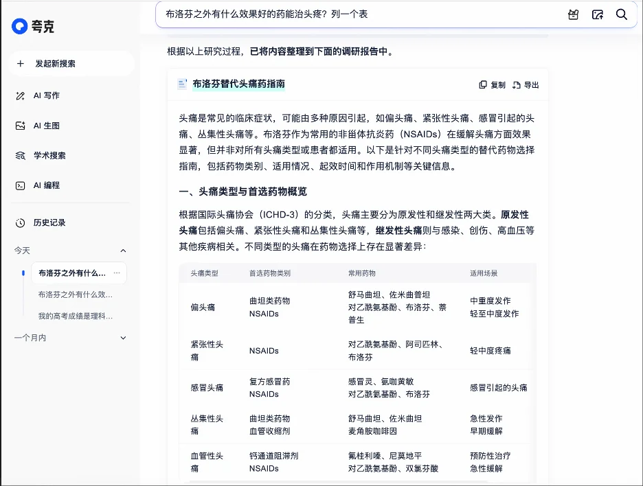Click the AI 生图 picture icon
This screenshot has width=643, height=486.
click(20, 126)
